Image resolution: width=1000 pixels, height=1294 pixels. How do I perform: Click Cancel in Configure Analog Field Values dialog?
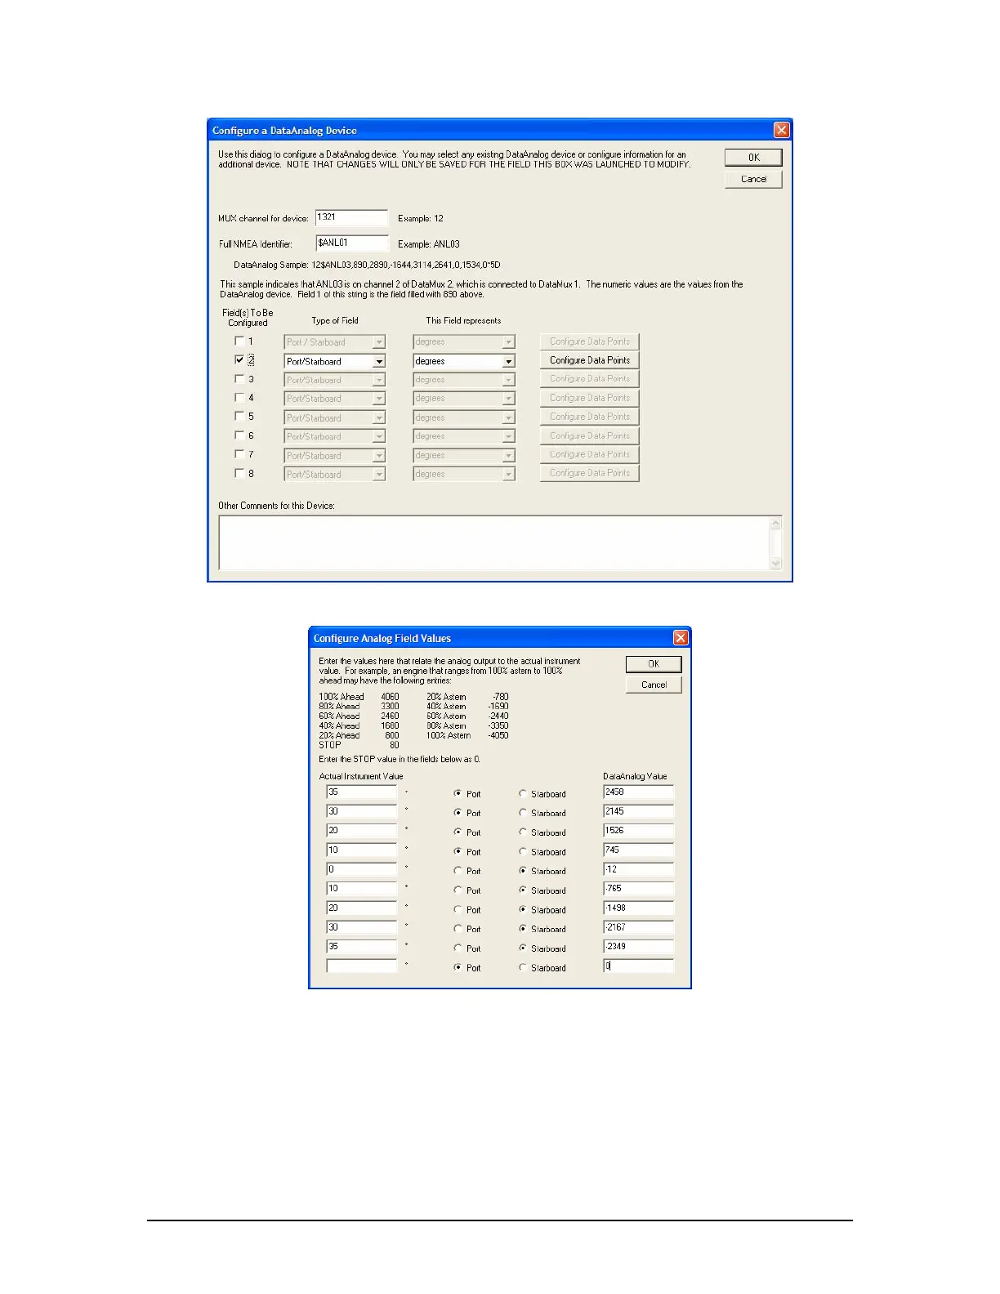pos(654,685)
